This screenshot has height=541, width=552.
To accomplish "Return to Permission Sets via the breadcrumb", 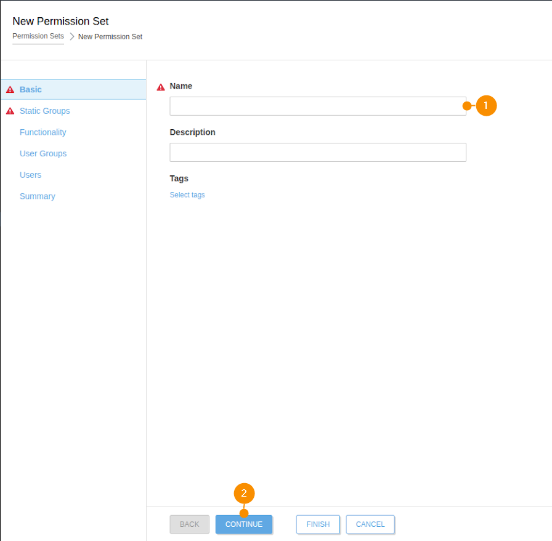I will (38, 36).
